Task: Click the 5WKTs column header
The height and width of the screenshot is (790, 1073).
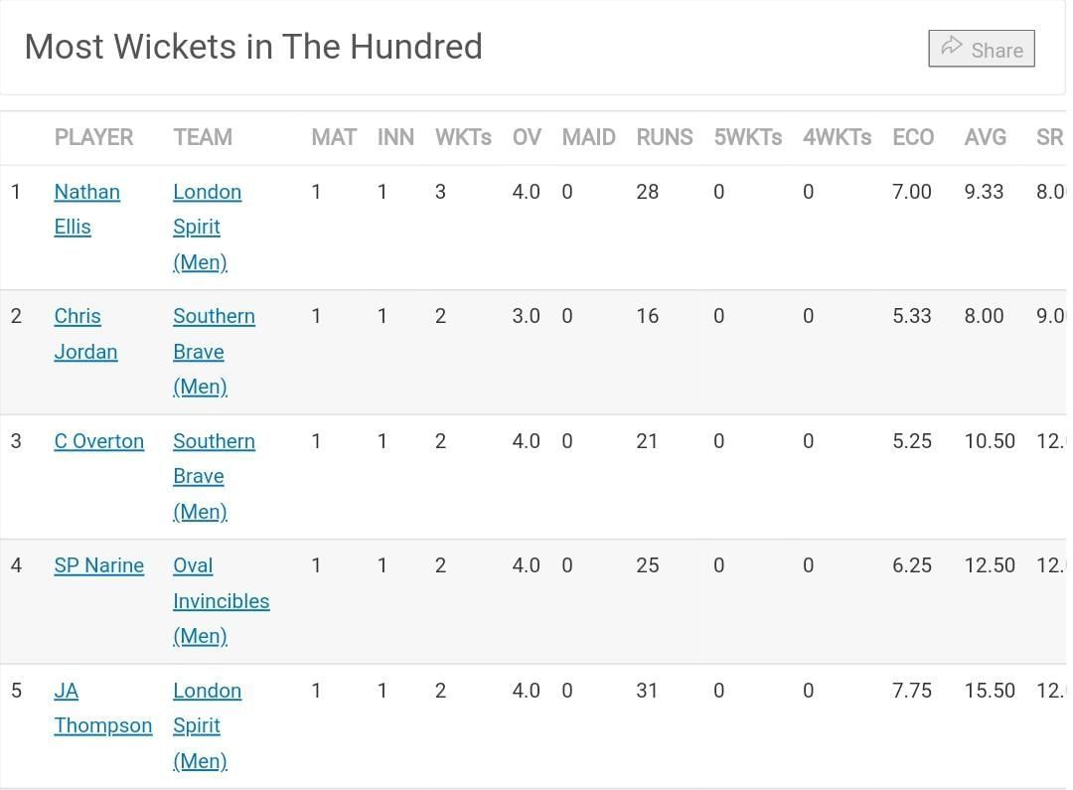Action: [x=747, y=137]
